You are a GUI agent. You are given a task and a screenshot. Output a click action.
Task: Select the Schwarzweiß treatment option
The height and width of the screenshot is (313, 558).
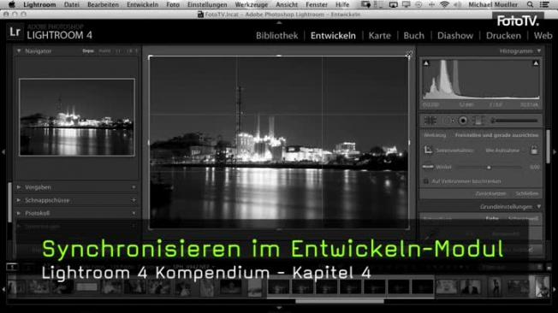523,219
